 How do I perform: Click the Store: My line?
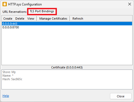(x=9, y=72)
